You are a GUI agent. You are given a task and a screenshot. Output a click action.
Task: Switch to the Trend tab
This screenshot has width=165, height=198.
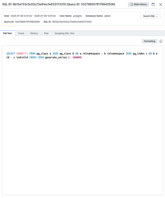21,33
